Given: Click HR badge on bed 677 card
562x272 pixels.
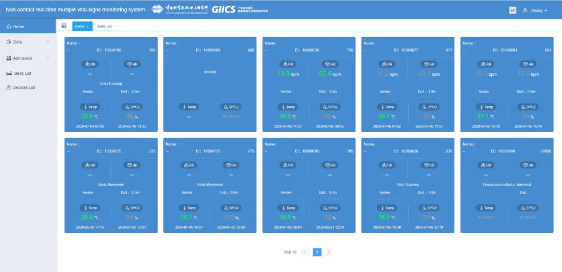Looking at the screenshot, I should [429, 64].
